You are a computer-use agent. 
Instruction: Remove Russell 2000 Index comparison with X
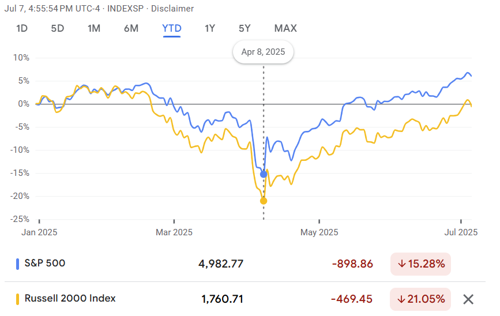click(x=468, y=299)
